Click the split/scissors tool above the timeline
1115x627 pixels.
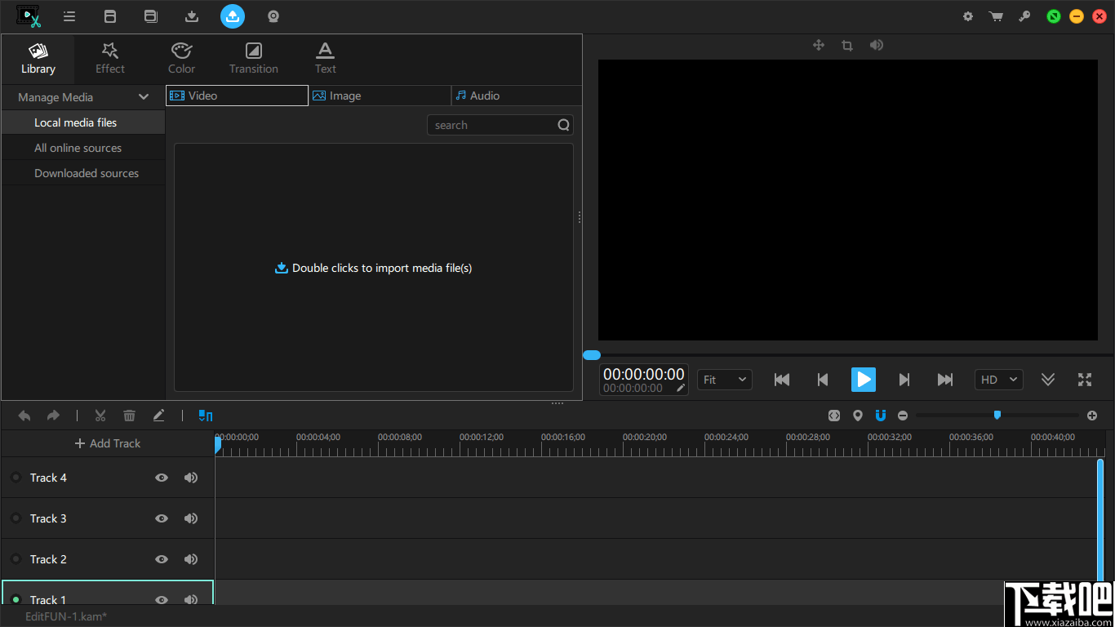pos(100,416)
